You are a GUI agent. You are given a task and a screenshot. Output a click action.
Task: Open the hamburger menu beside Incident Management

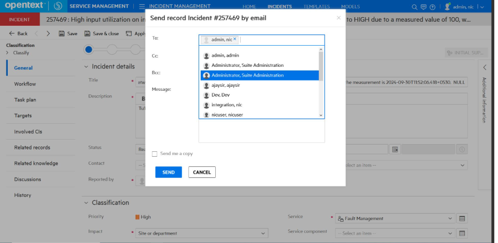point(142,6)
